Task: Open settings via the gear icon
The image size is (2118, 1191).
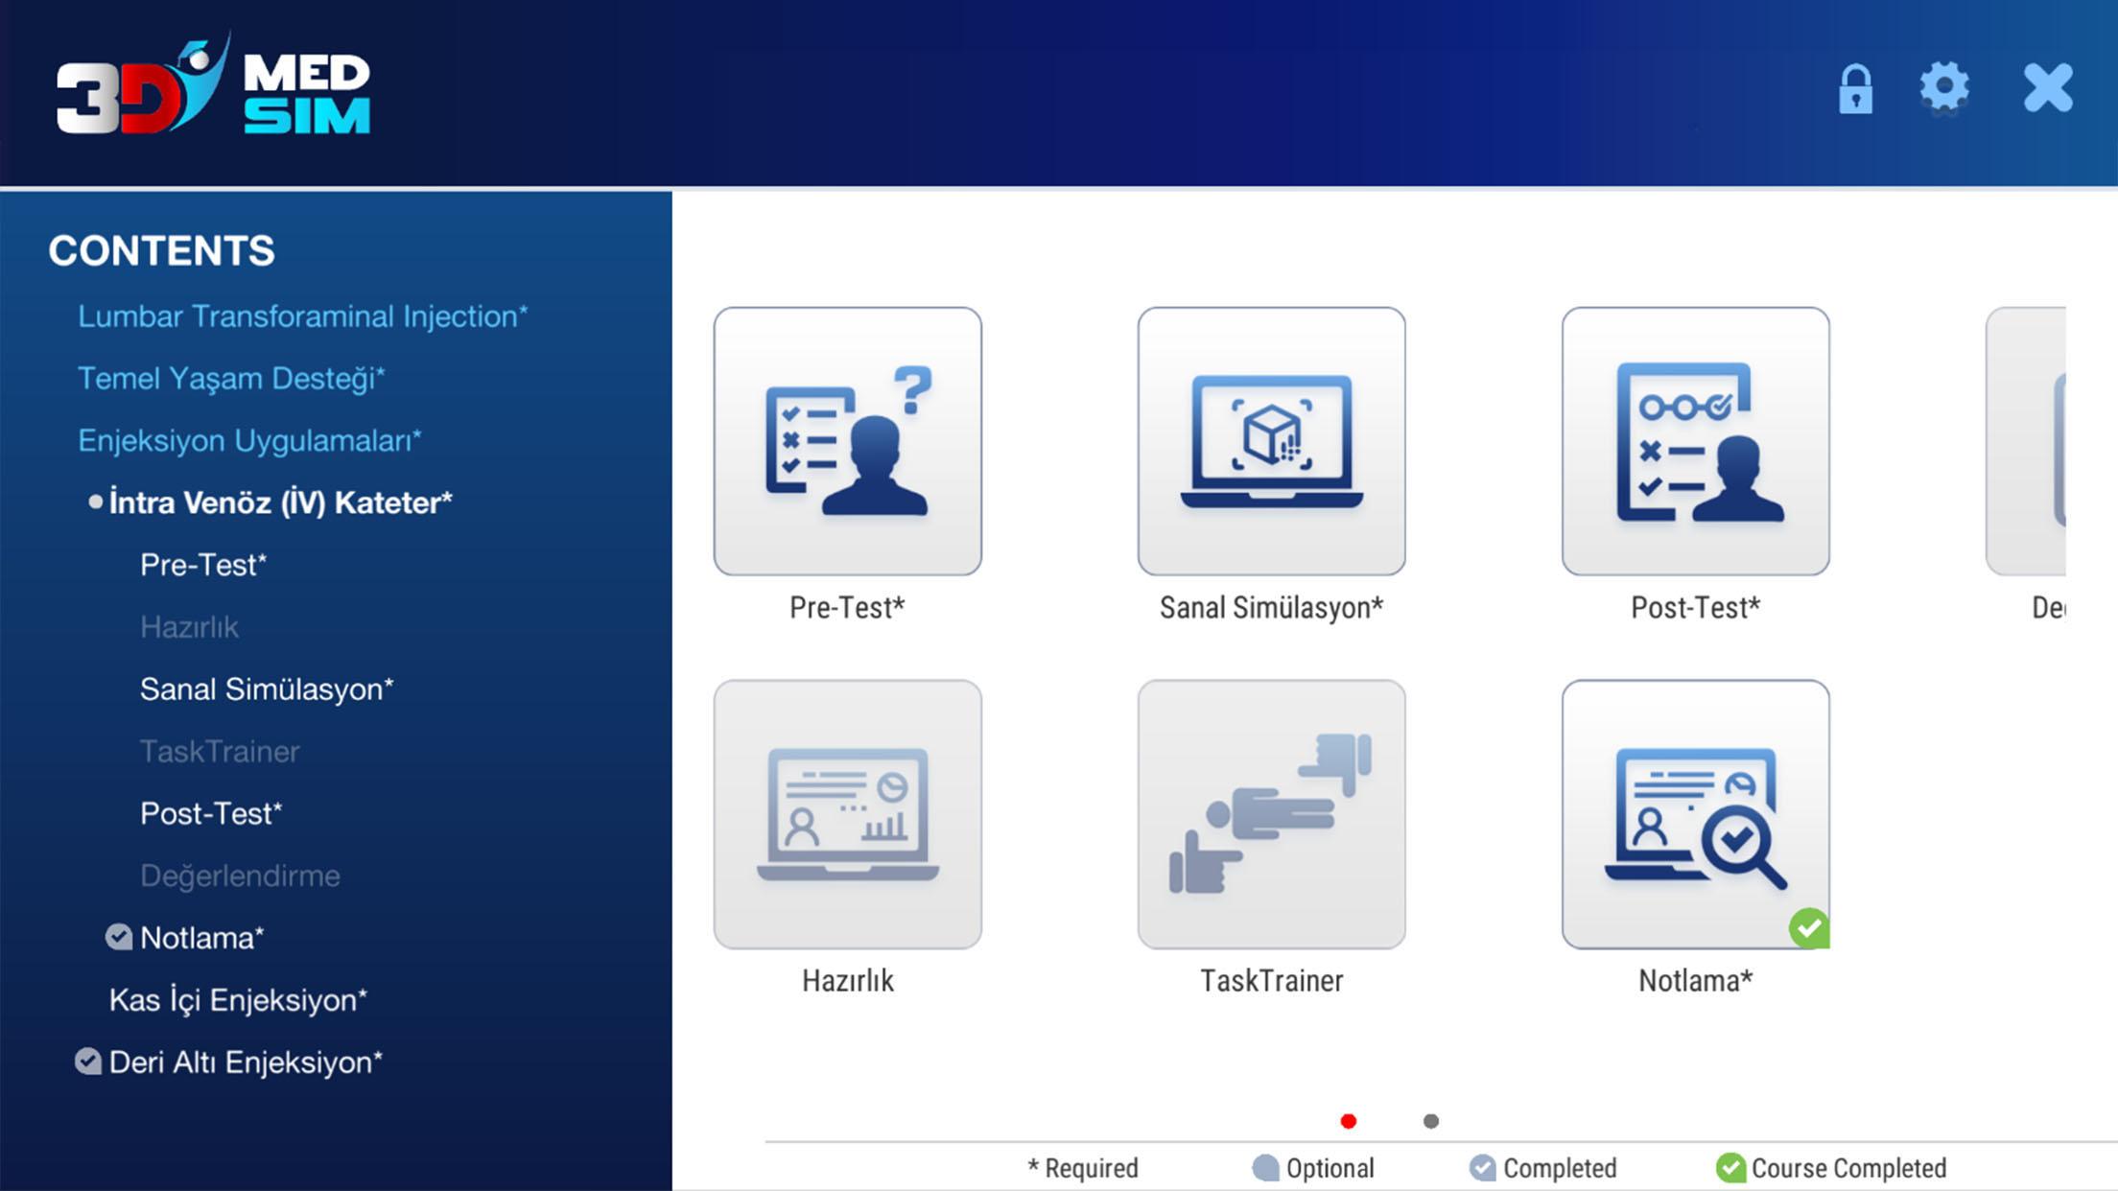Action: [1944, 88]
